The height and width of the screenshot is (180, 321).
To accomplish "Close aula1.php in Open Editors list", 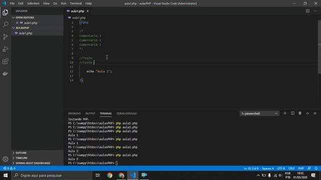I will 17,23.
